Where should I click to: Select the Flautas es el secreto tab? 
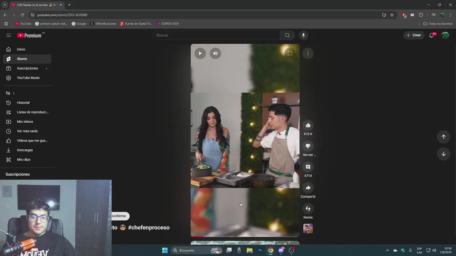[x=37, y=5]
